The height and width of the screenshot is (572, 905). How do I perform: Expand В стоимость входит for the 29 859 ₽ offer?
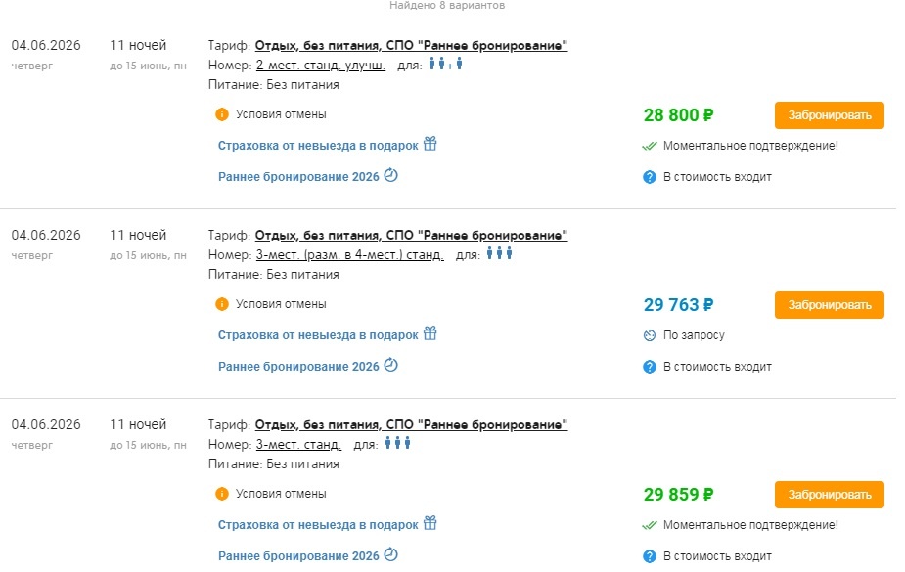[717, 556]
